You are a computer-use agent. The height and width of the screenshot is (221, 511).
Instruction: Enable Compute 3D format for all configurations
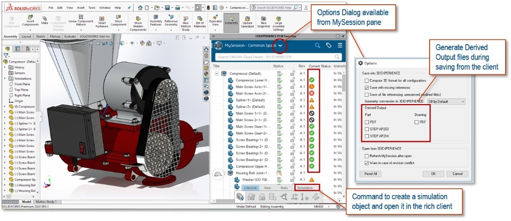tap(367, 80)
